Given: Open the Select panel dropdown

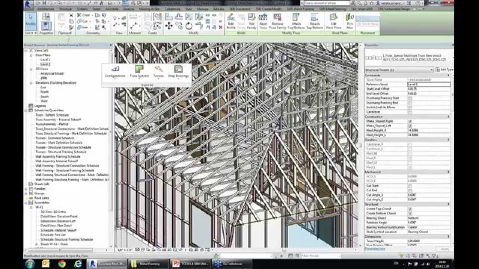Looking at the screenshot, I should (31, 33).
